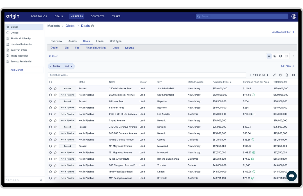Reset the current table filters
303x196 pixels.
point(53,56)
